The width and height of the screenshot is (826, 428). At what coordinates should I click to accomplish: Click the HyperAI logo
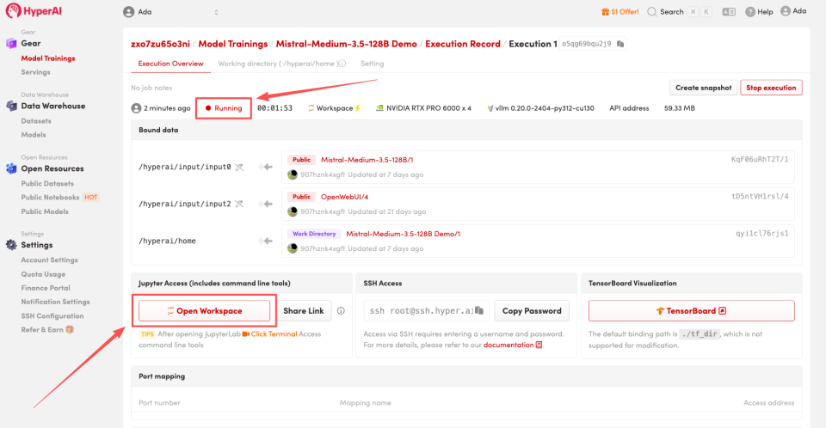[34, 10]
